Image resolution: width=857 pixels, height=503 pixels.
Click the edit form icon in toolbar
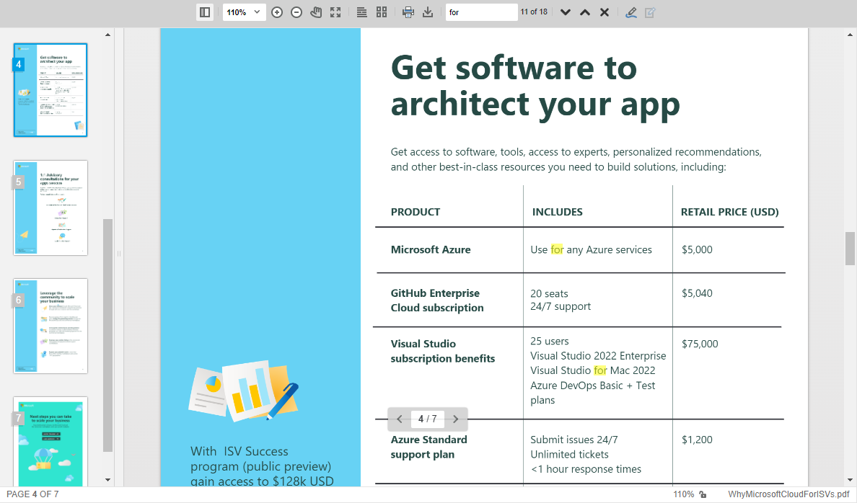[x=650, y=12]
